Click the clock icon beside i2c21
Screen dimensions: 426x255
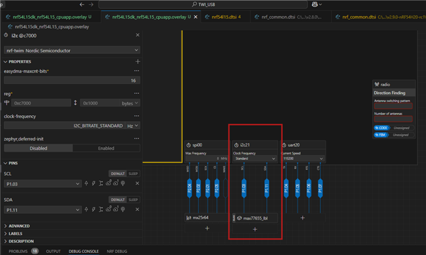tap(236, 145)
